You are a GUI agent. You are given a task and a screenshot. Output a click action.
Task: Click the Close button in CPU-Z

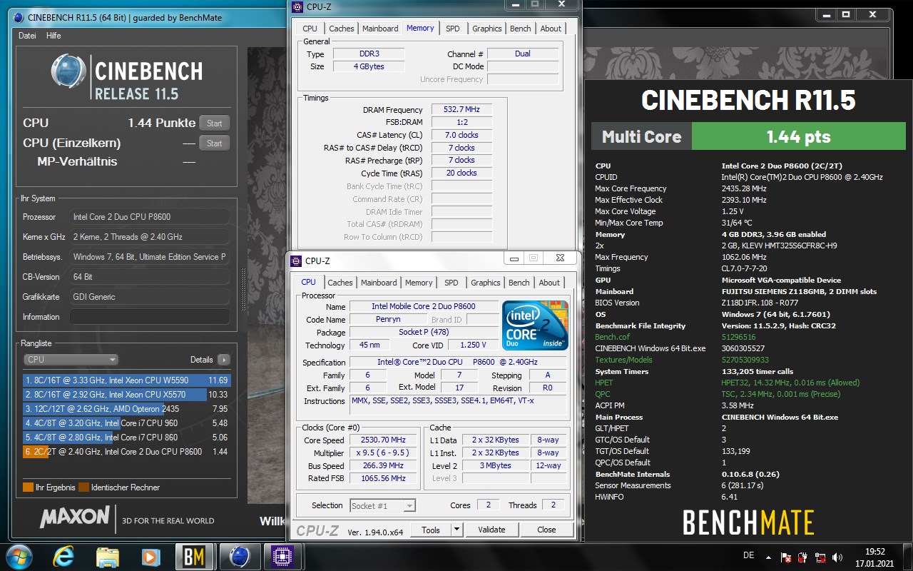[546, 530]
